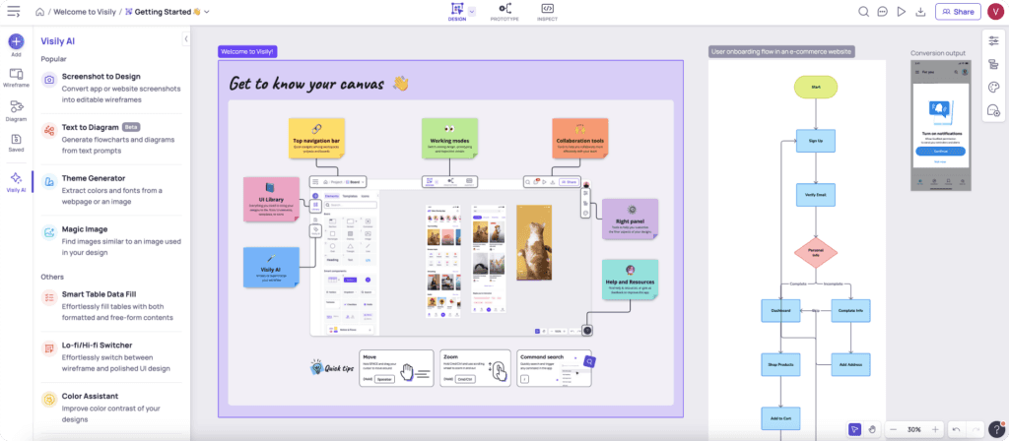Choose the pointer select tool
The width and height of the screenshot is (1009, 441).
(854, 429)
